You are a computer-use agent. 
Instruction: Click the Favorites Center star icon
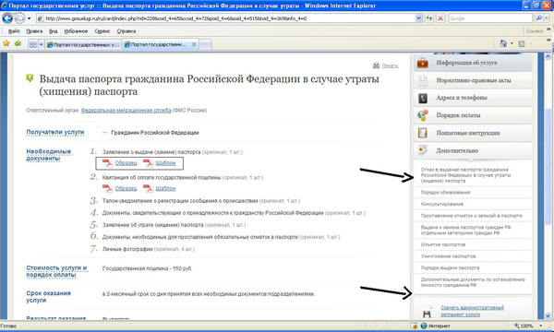click(6, 43)
